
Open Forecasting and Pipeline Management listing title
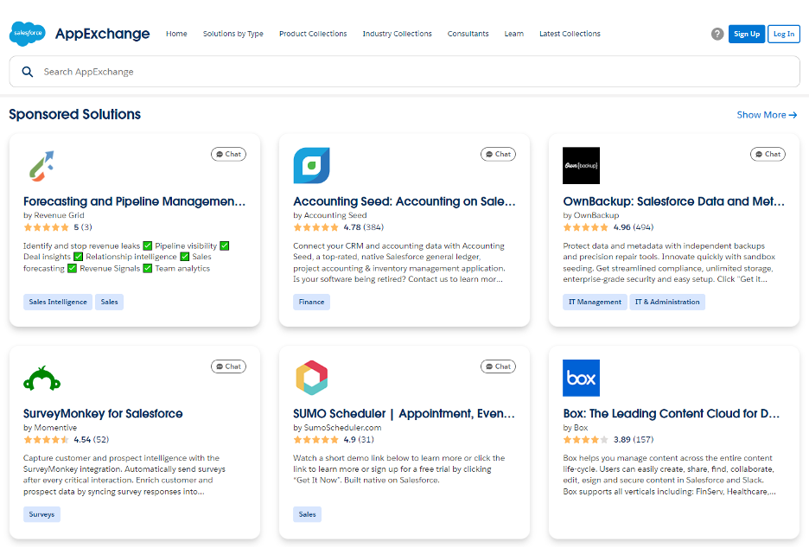[x=135, y=201]
